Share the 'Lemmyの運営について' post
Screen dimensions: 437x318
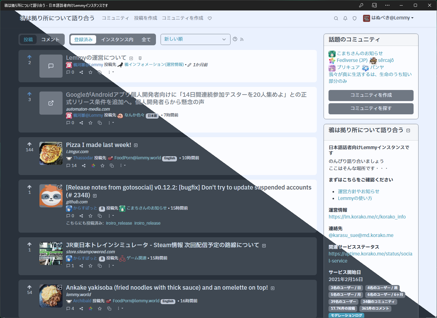81,72
